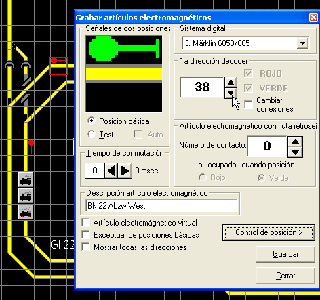This screenshot has width=320, height=300.
Task: Decrease decoder address 38 with down arrow
Action: click(x=231, y=93)
